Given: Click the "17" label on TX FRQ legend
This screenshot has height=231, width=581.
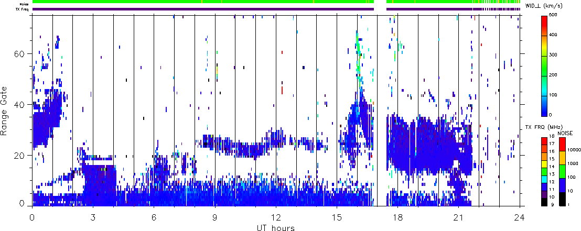Looking at the screenshot, I should 552,144.
